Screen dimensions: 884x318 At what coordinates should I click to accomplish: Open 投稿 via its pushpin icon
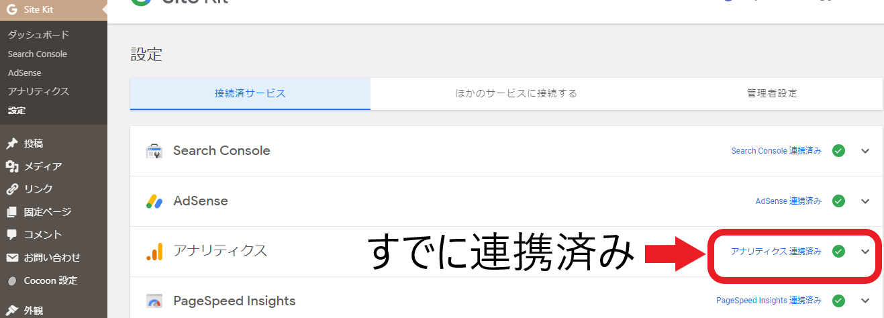tap(11, 144)
